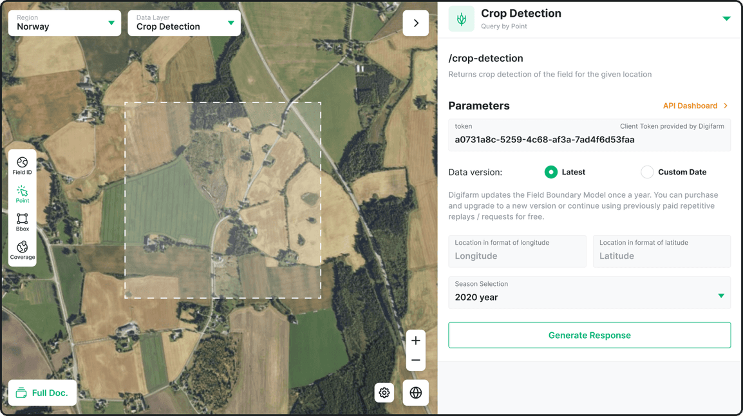Activate the Point query tool
The height and width of the screenshot is (416, 743).
coord(22,193)
